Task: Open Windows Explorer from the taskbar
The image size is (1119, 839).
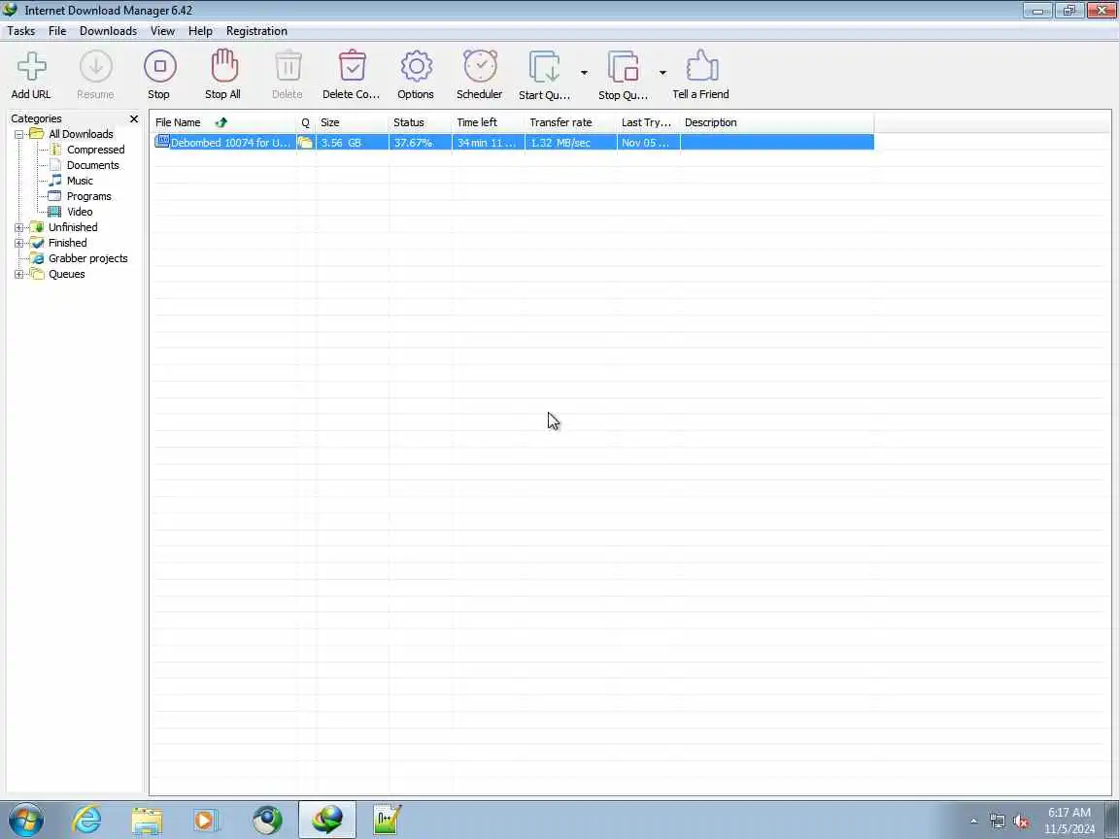Action: point(147,821)
